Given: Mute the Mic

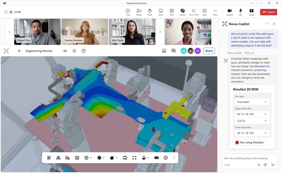Looking at the screenshot, I should [x=241, y=12].
